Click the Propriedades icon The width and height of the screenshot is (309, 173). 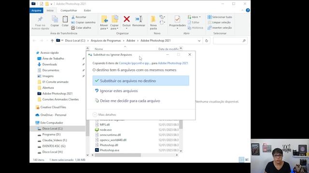click(177, 19)
